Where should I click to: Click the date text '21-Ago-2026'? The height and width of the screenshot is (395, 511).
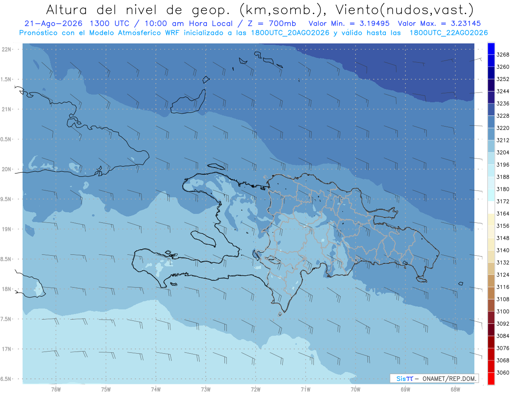click(x=53, y=23)
